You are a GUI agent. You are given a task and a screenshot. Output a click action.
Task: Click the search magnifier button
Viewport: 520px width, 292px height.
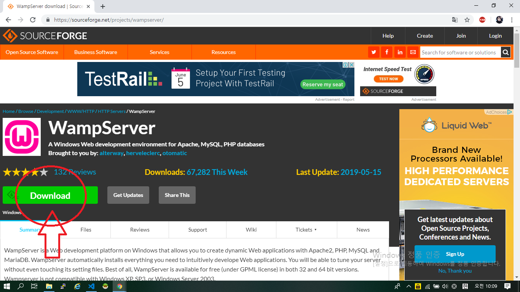coord(506,52)
